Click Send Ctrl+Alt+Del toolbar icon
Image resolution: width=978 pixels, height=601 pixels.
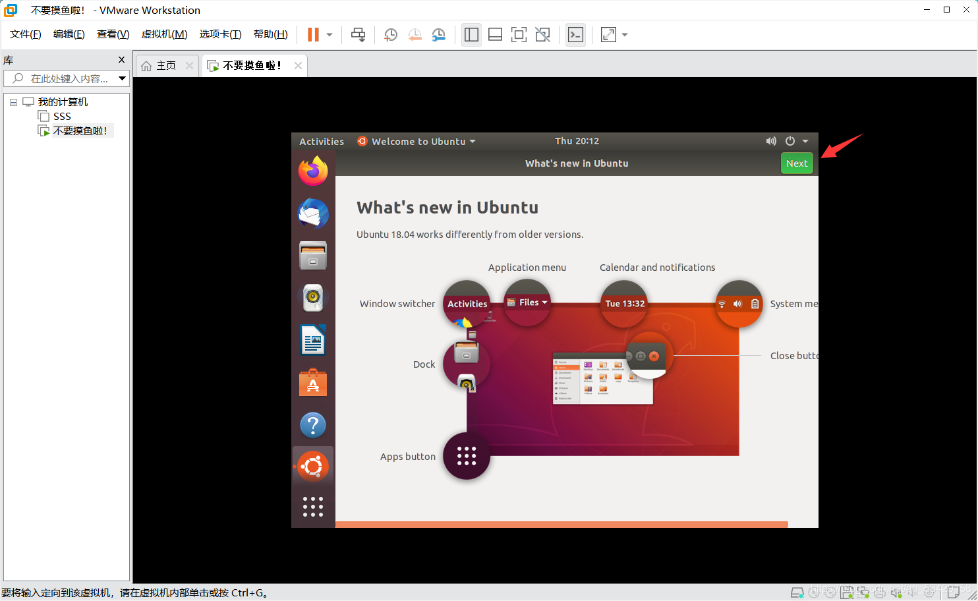pos(359,35)
